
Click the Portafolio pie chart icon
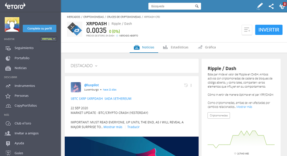click(x=8, y=58)
